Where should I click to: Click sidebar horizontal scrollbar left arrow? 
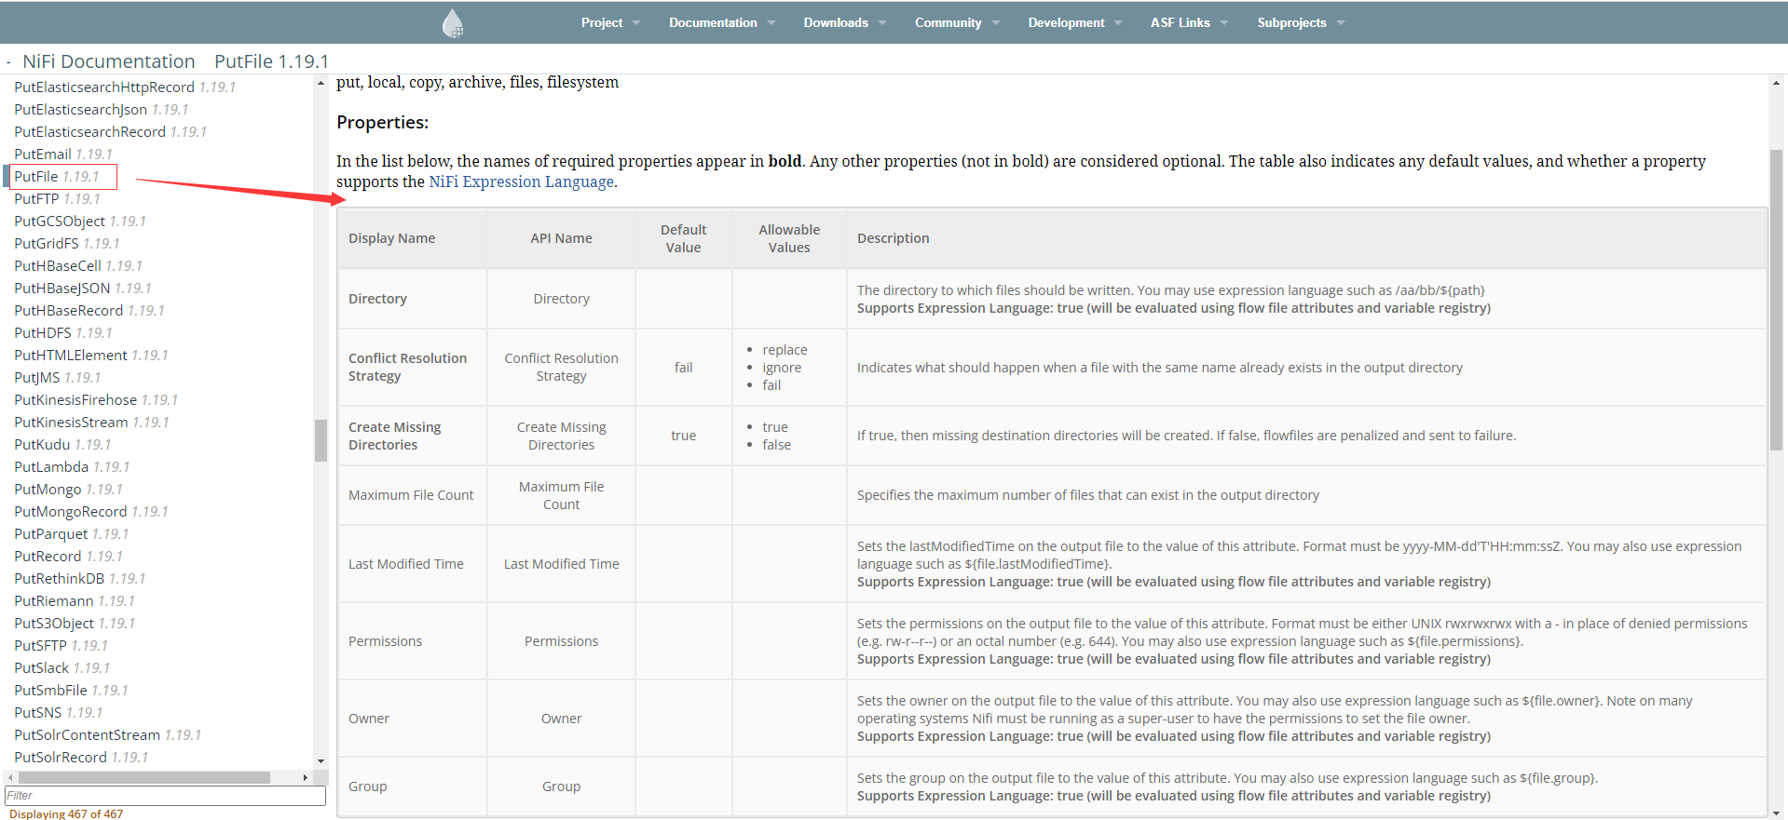(10, 777)
